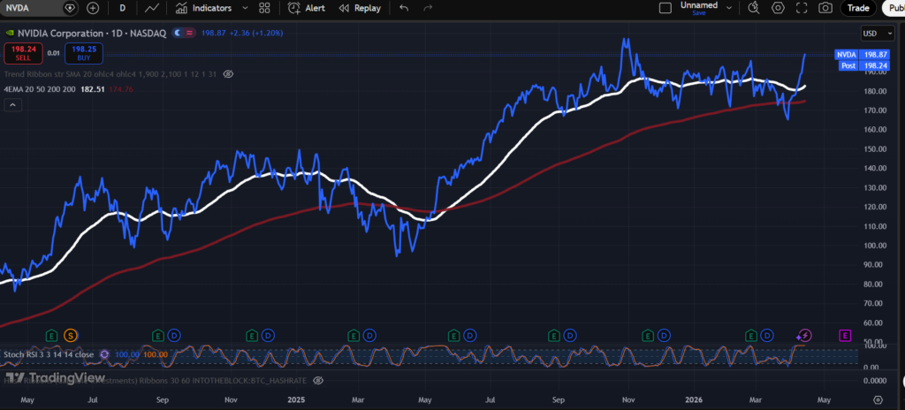The width and height of the screenshot is (905, 410).
Task: Toggle the layout select square icon
Action: [x=665, y=8]
